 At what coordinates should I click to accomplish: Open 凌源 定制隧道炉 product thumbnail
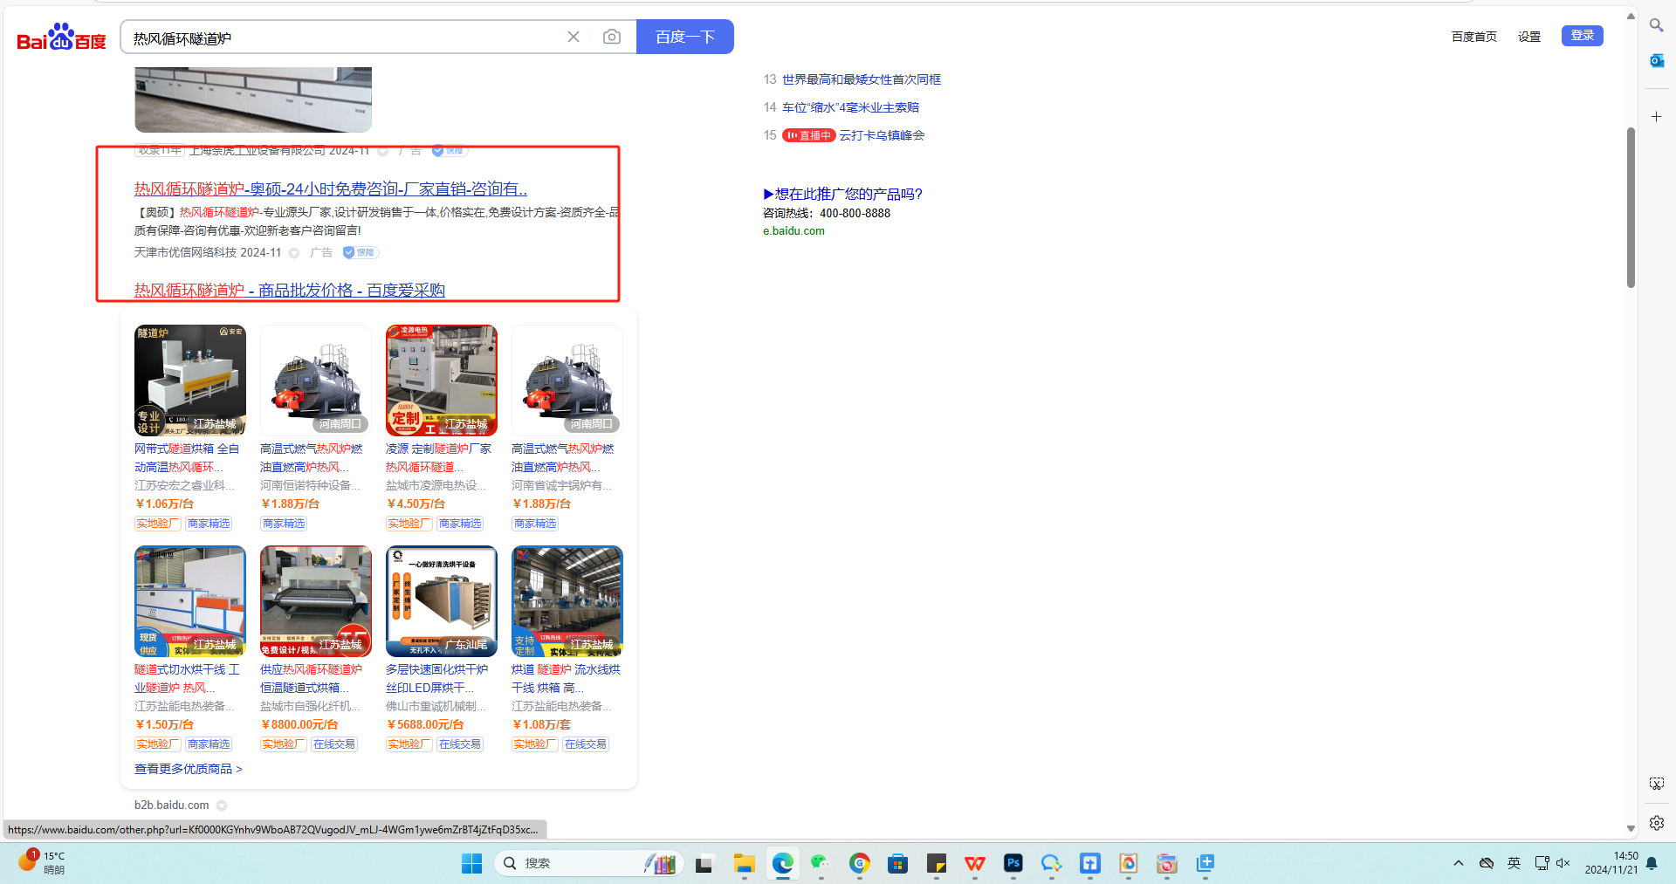pos(442,380)
